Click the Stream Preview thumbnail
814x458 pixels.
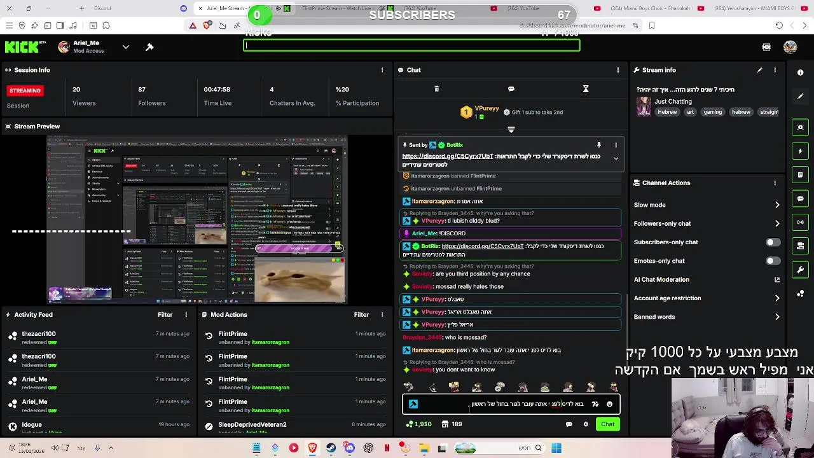(x=197, y=219)
